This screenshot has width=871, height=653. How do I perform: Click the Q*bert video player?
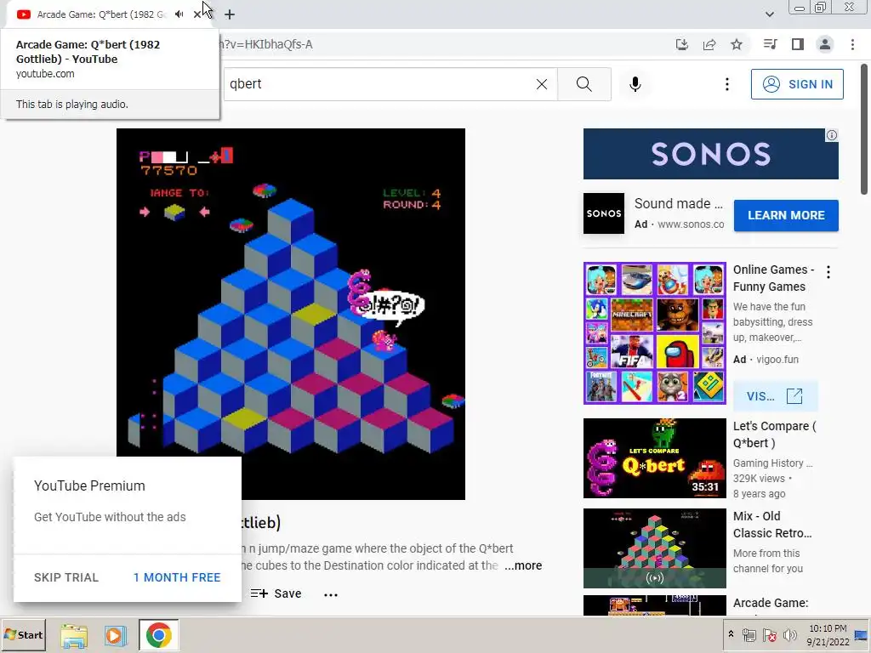pyautogui.click(x=291, y=314)
